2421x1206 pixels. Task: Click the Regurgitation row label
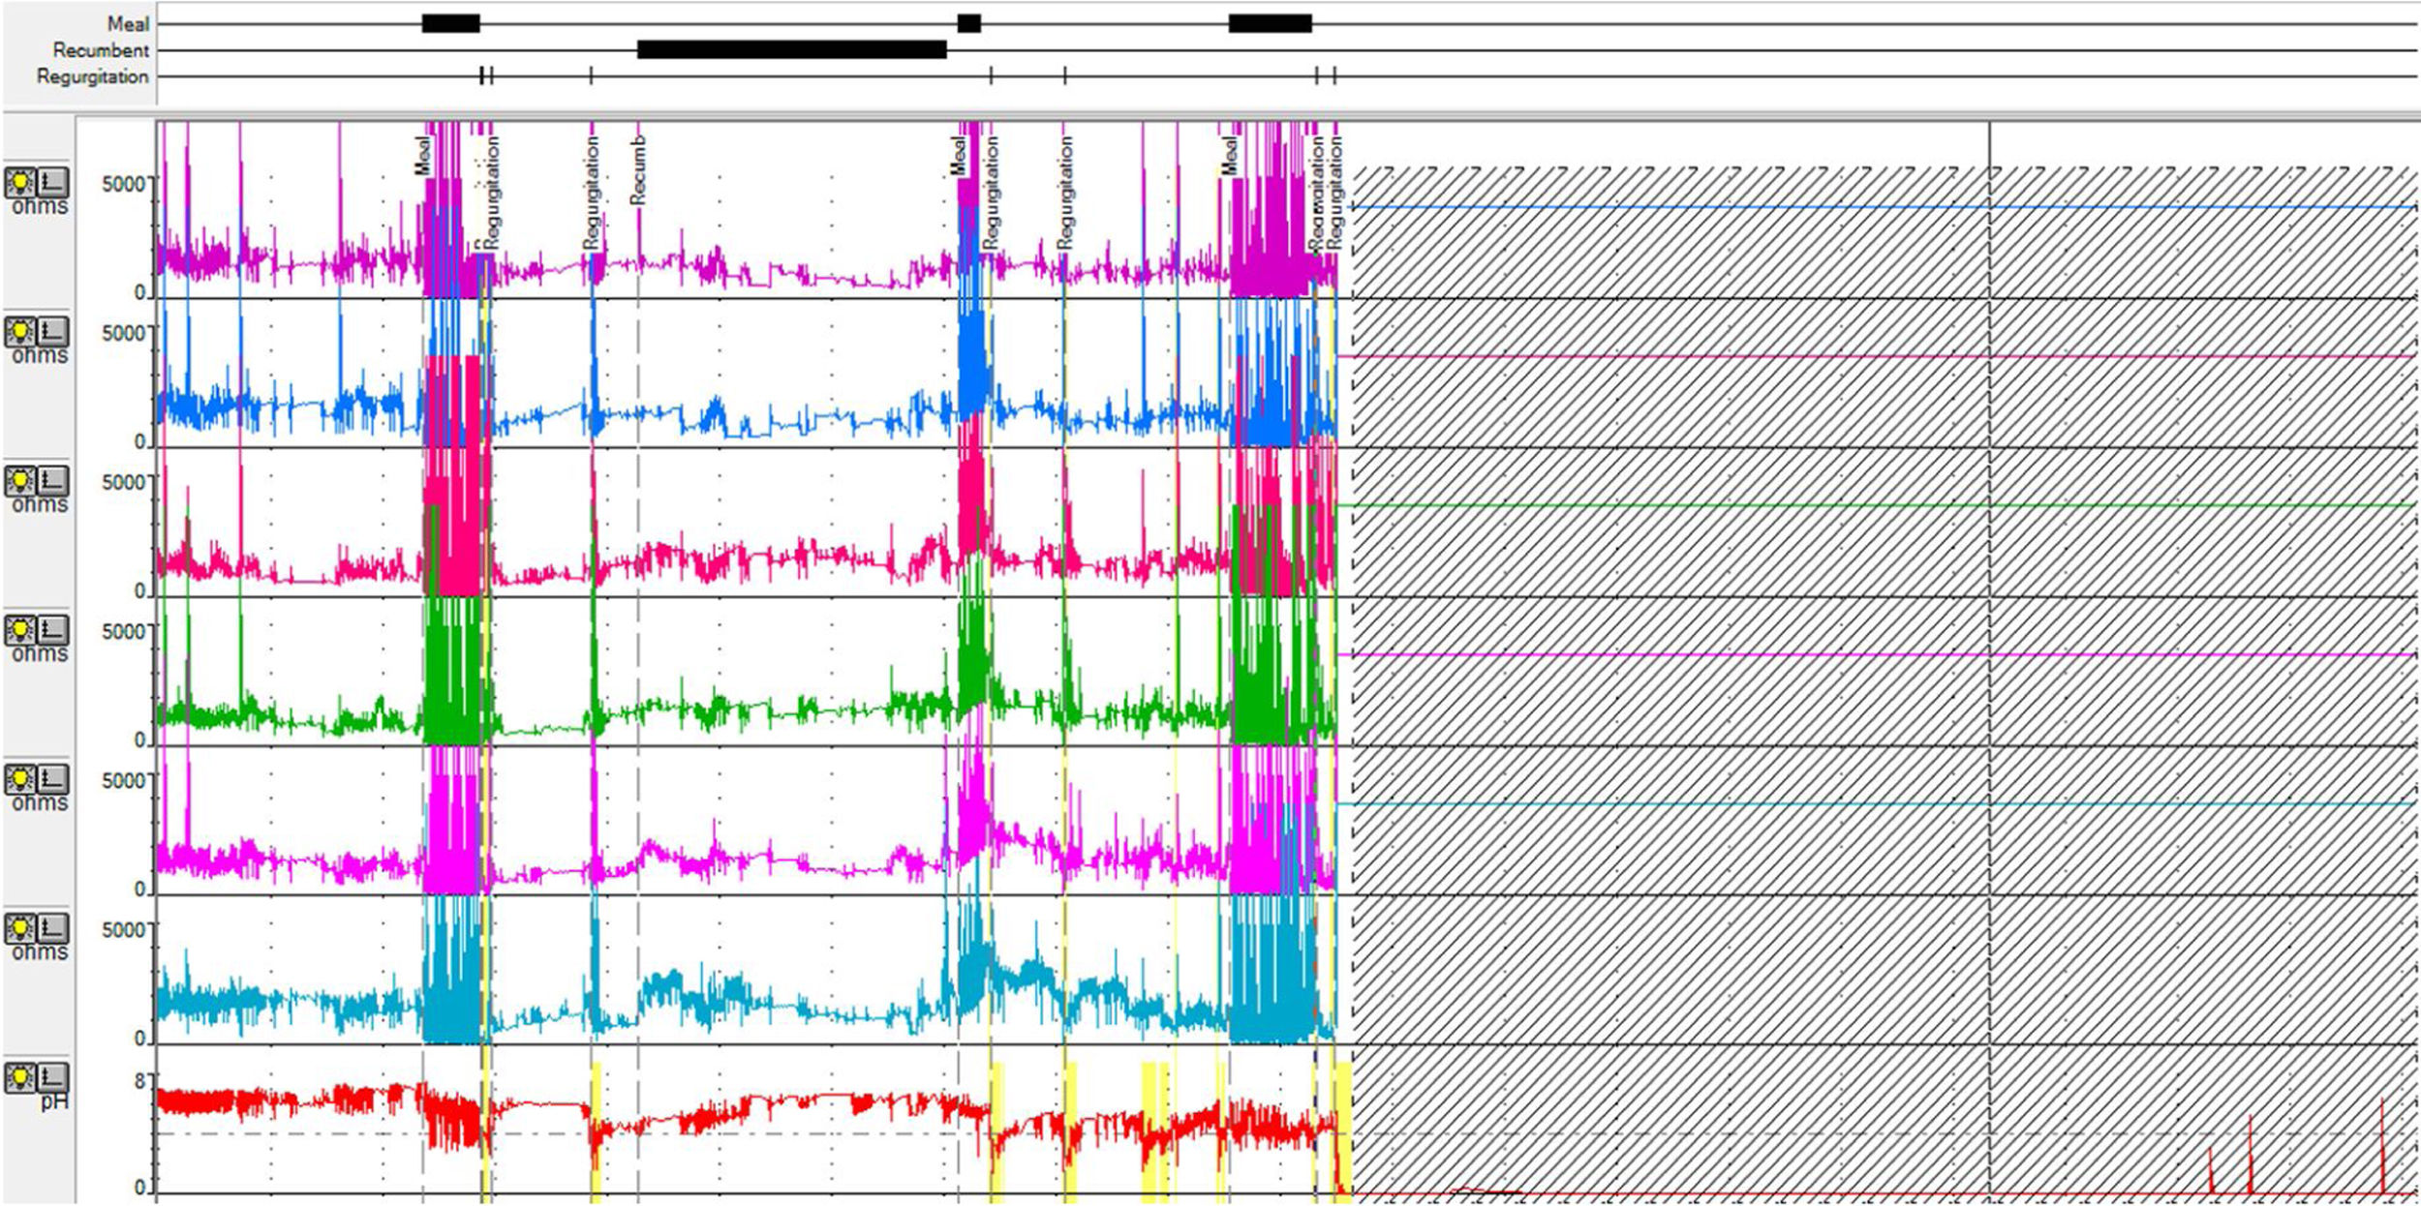click(x=93, y=76)
